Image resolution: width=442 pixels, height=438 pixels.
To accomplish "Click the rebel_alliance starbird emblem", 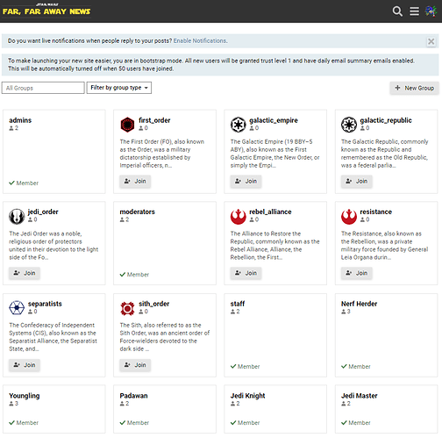I will (x=238, y=216).
